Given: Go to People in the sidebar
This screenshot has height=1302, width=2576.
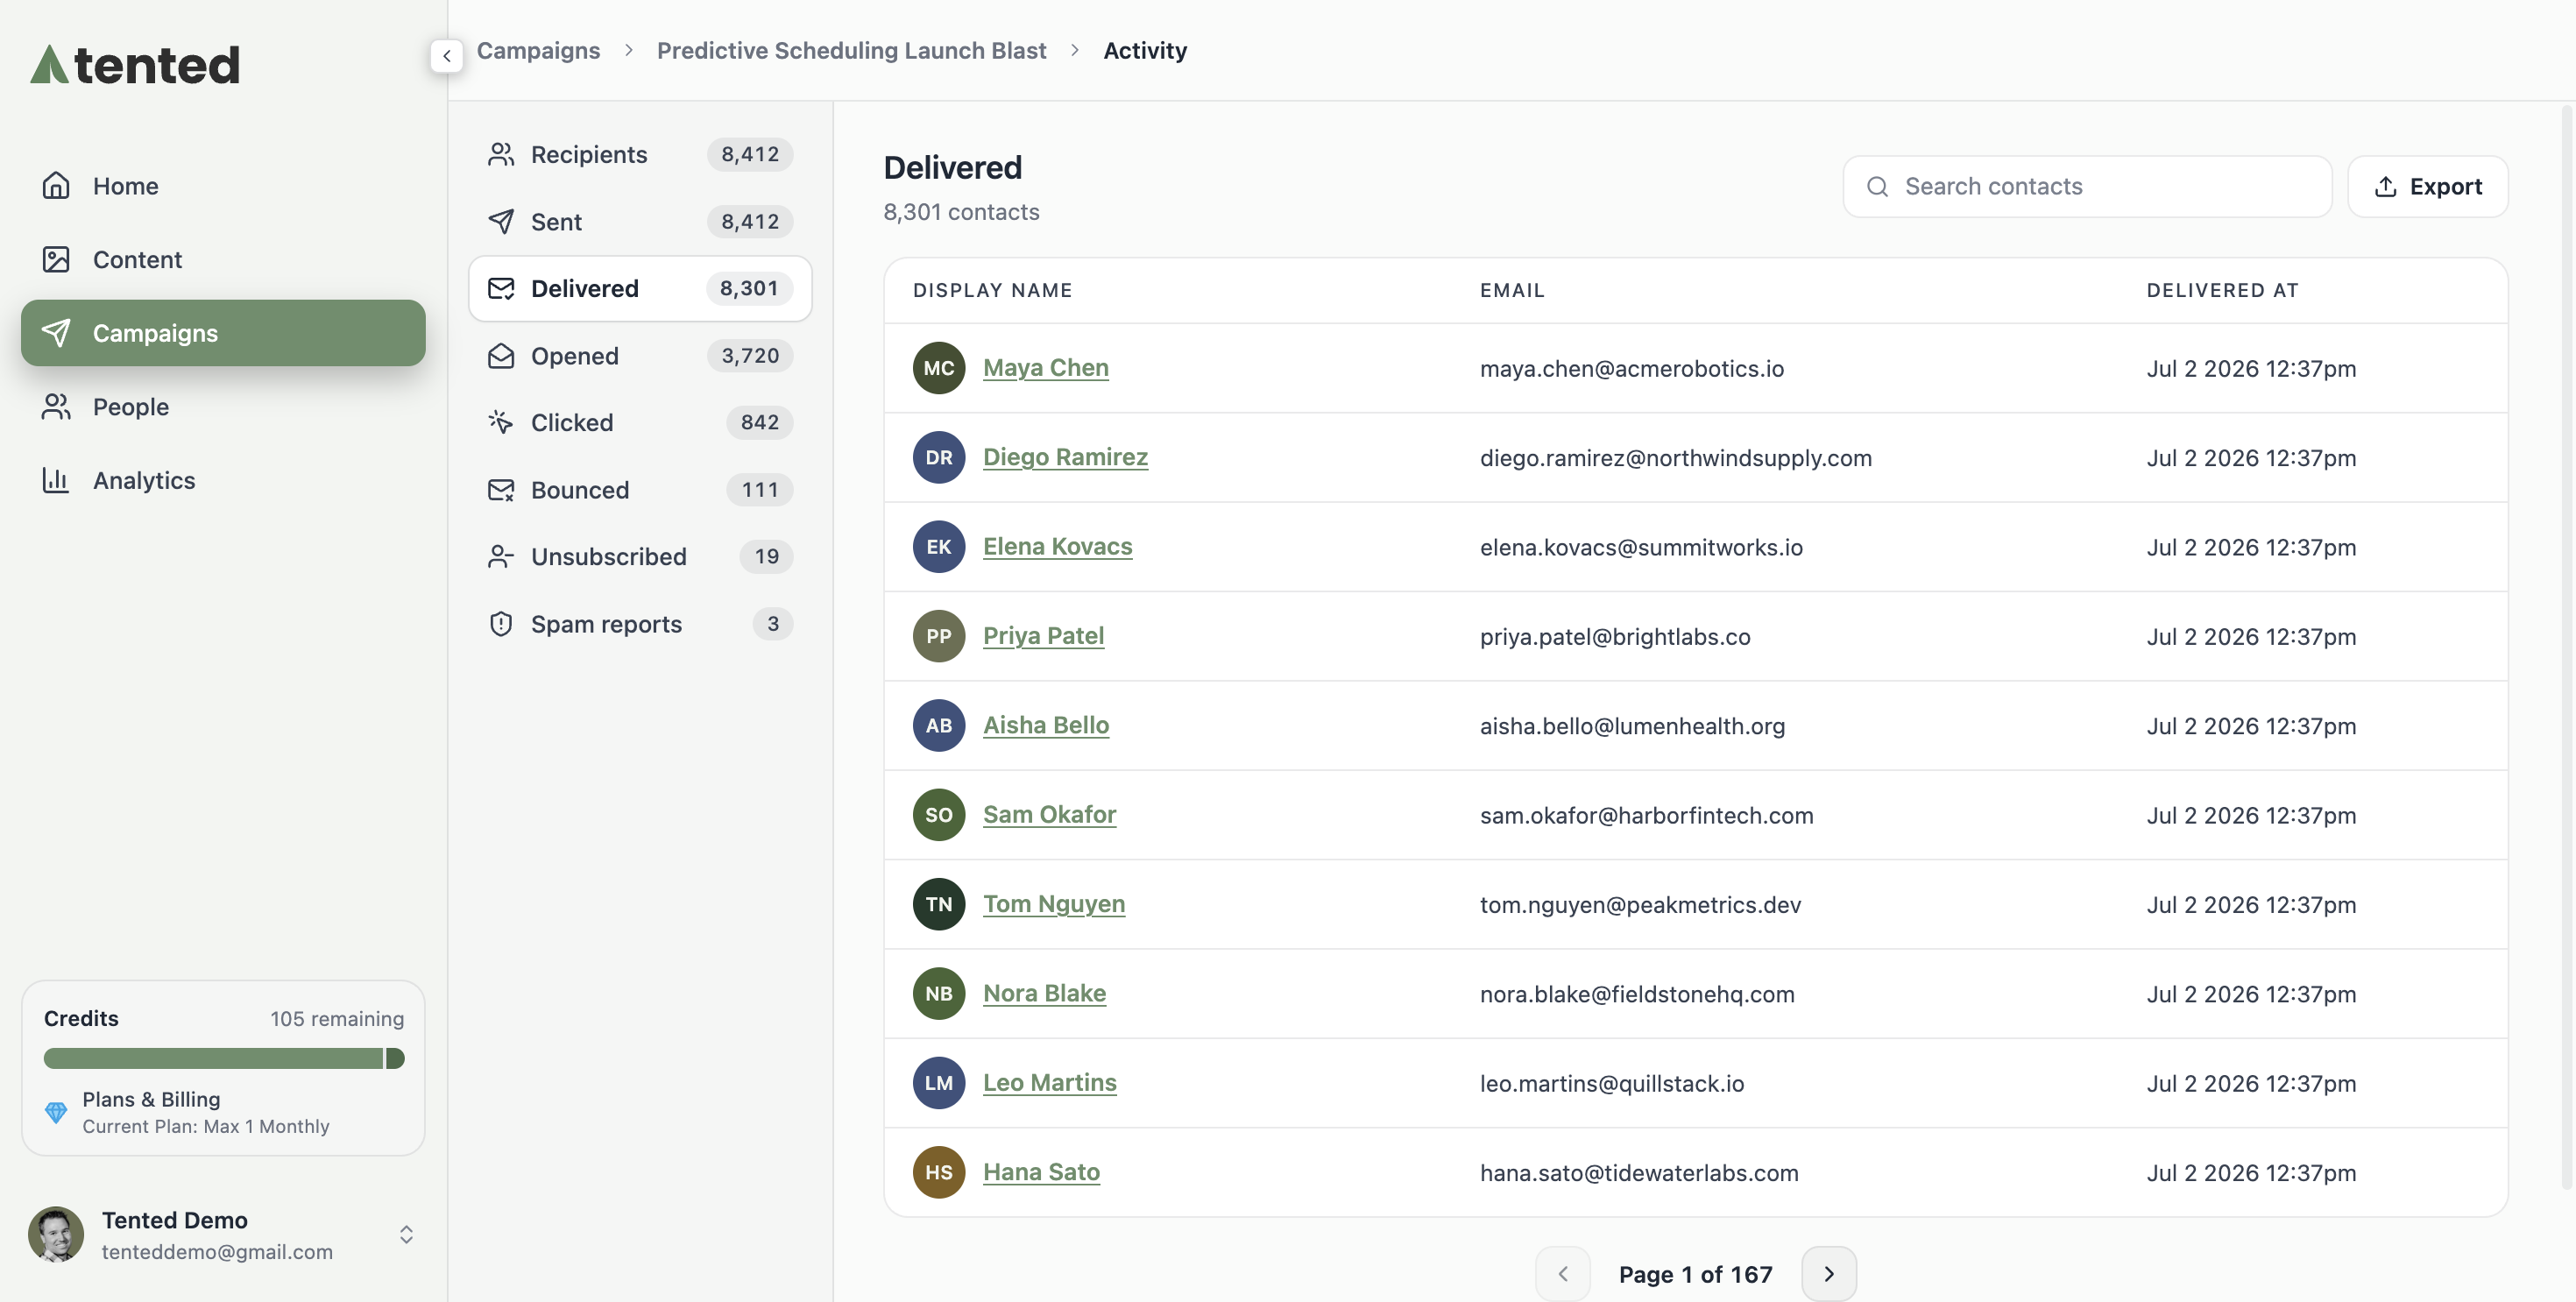Looking at the screenshot, I should pos(223,407).
